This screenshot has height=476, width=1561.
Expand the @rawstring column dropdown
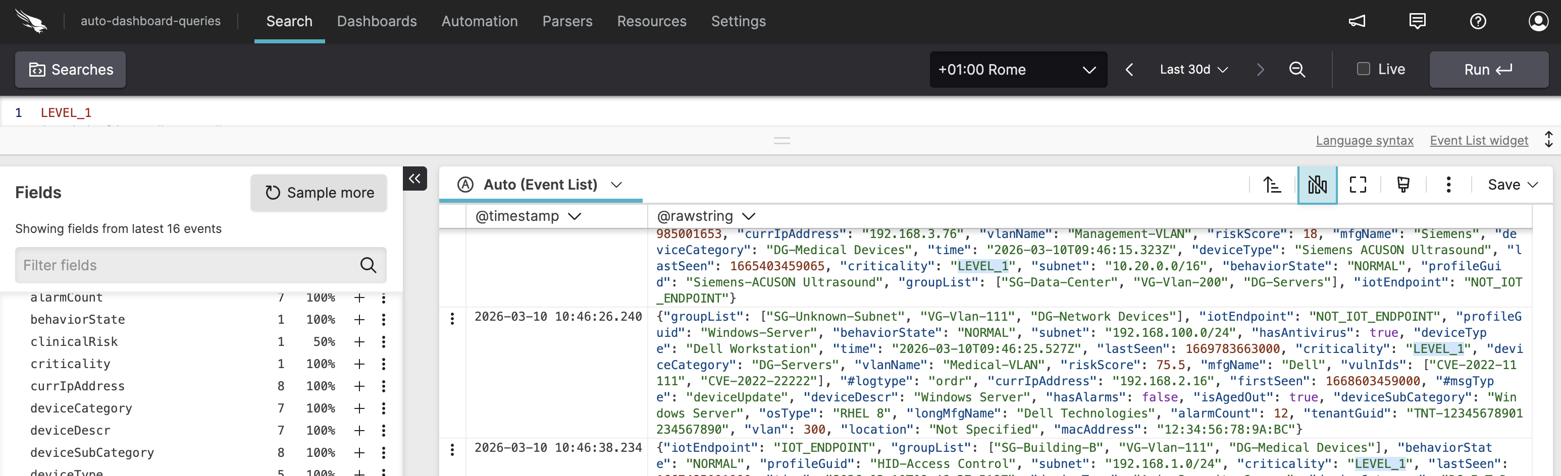pyautogui.click(x=749, y=216)
